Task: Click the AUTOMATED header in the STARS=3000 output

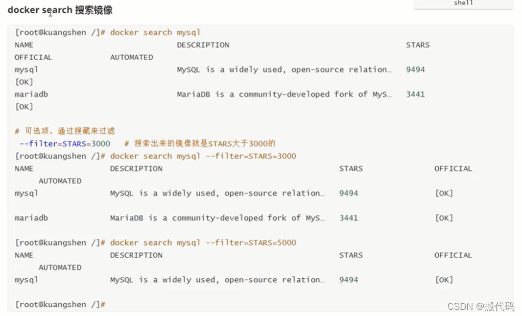Action: pos(60,181)
